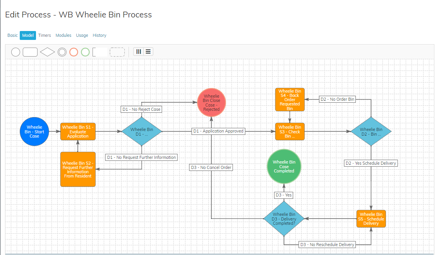
Task: Pick the diamond decision shape tool
Action: pyautogui.click(x=47, y=52)
